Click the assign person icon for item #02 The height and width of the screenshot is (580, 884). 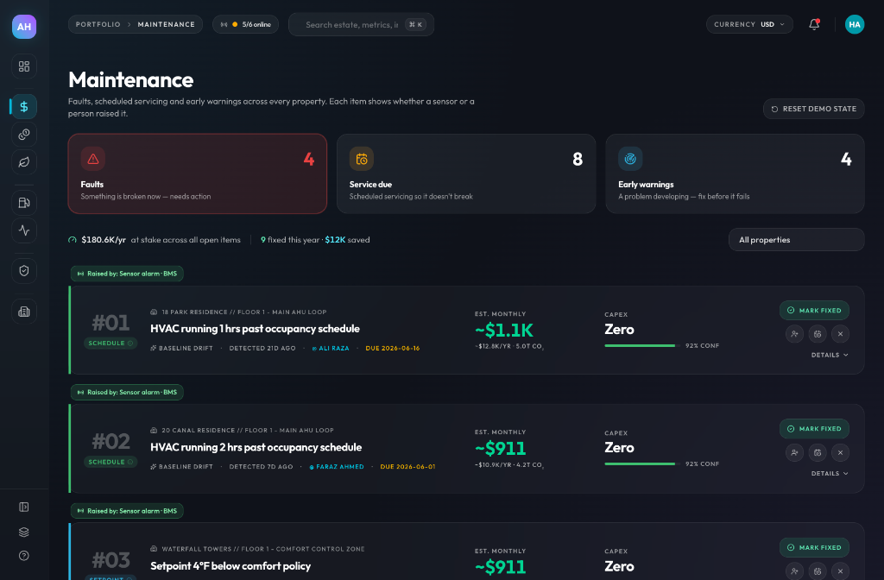tap(794, 452)
